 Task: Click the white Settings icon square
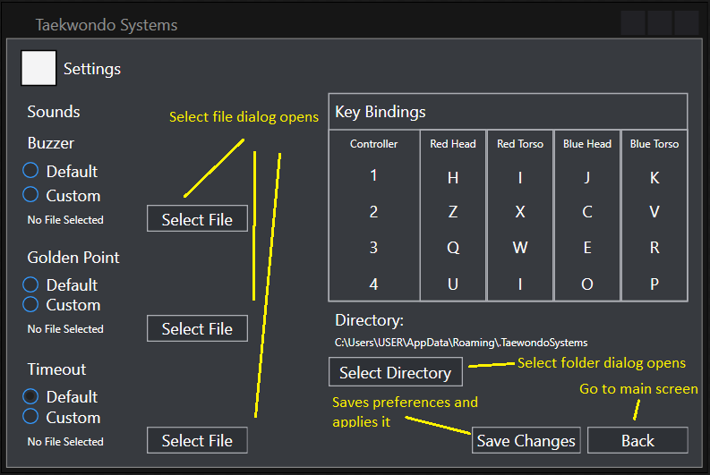(38, 68)
